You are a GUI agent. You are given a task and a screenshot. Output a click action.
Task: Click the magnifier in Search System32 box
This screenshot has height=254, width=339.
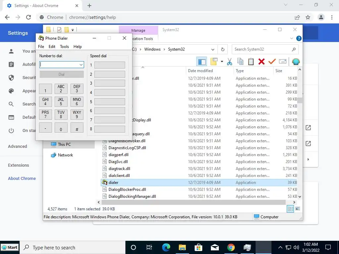coord(294,50)
